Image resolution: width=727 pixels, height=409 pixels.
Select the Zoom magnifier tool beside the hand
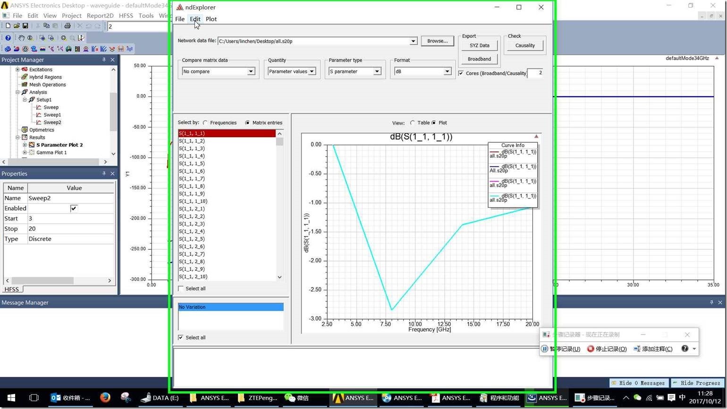(x=30, y=38)
